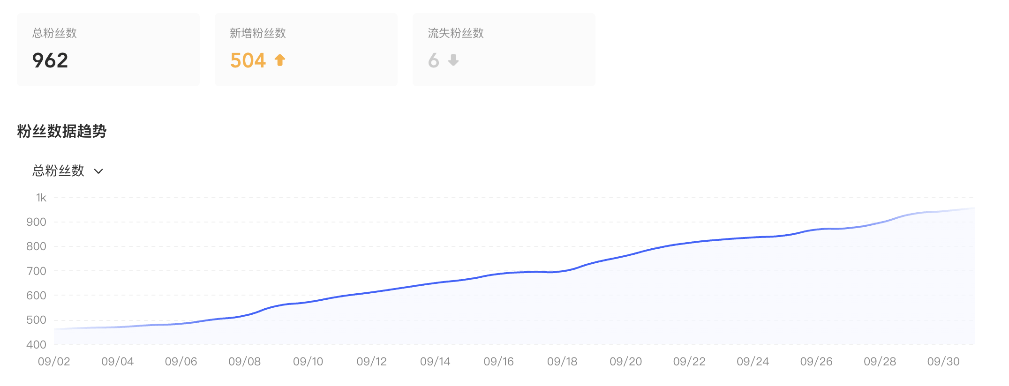Click the 粉丝数据趋势 section heading

62,131
